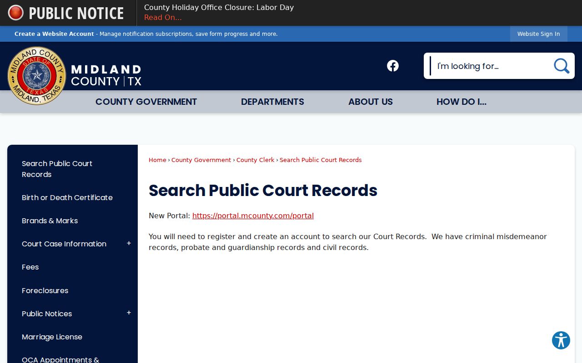Expand the Public Notices submenu
This screenshot has width=582, height=363.
129,313
